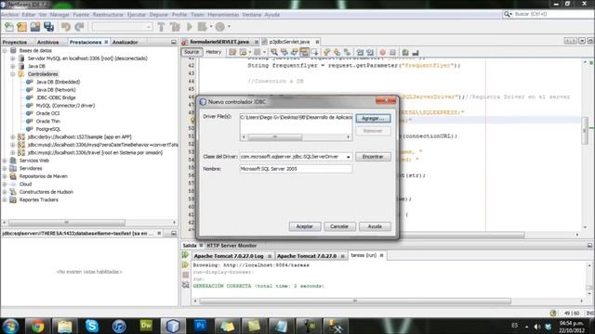Click the red Start Macro Recording icon

[x=382, y=52]
